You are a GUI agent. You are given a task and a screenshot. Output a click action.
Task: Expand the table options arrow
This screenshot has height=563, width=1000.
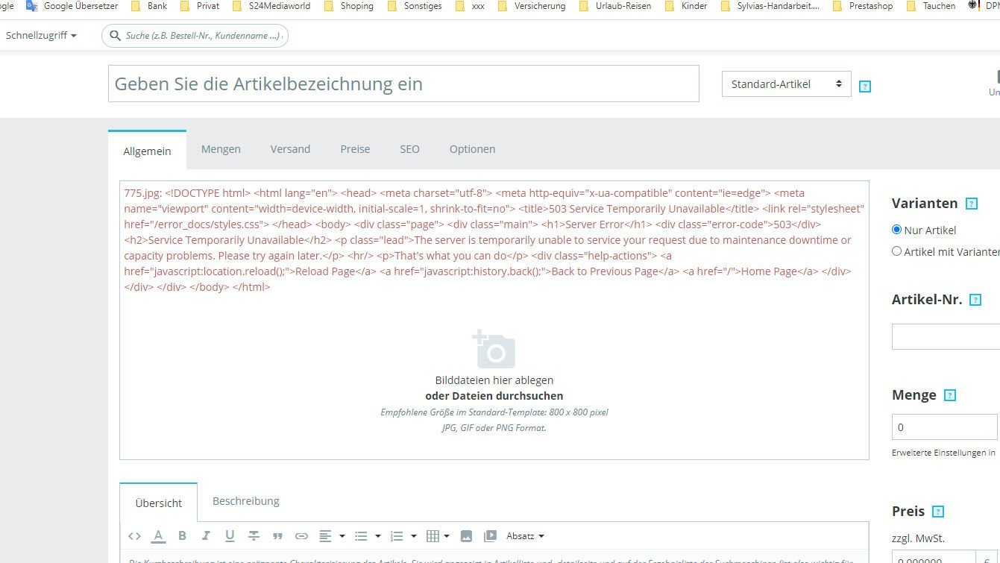[x=446, y=536]
